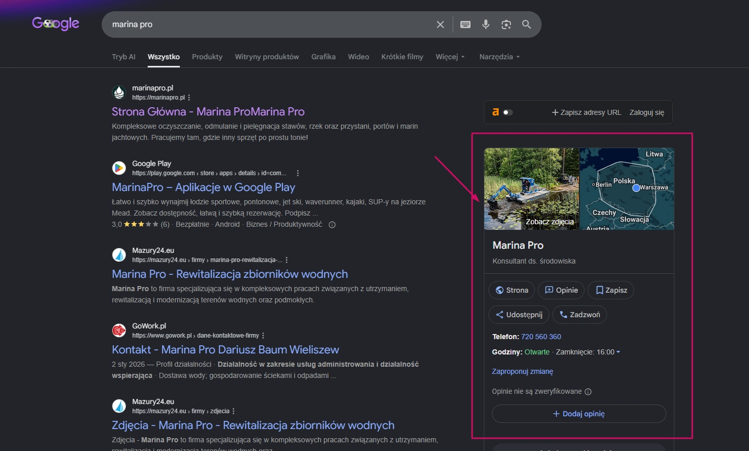Switch to Tryb AI tab
749x451 pixels.
pos(124,57)
